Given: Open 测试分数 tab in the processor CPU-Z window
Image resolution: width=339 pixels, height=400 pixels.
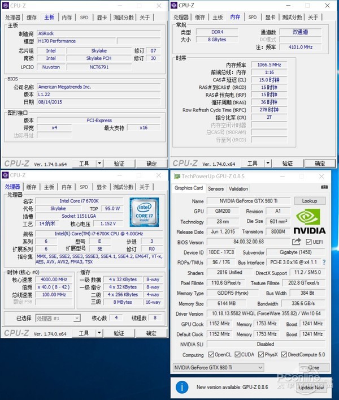Looking at the screenshot, I should point(123,187).
